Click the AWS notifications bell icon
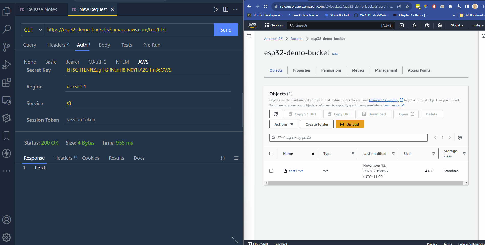The width and height of the screenshot is (485, 245). click(x=414, y=25)
